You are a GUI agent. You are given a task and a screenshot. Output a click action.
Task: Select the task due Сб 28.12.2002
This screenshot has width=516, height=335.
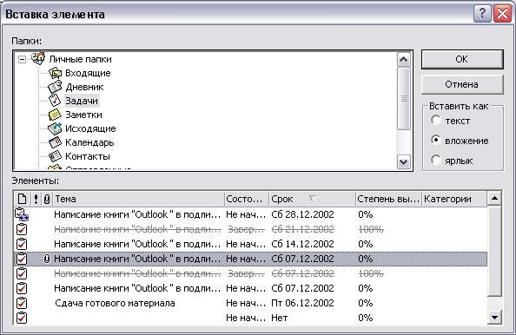(250, 214)
